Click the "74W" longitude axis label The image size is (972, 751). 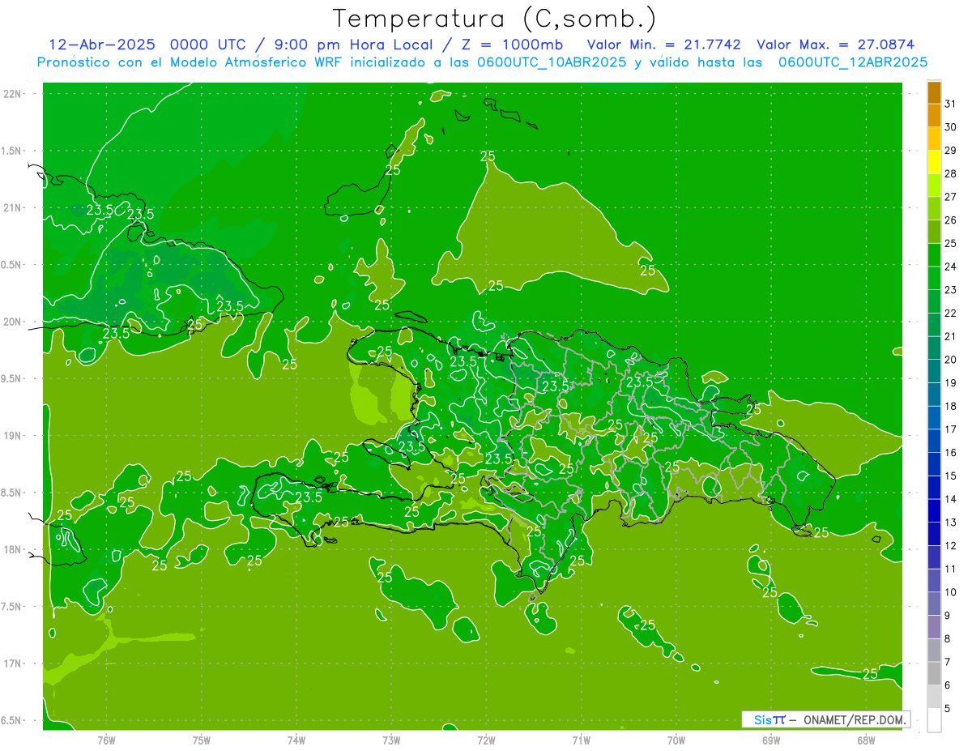(x=296, y=740)
